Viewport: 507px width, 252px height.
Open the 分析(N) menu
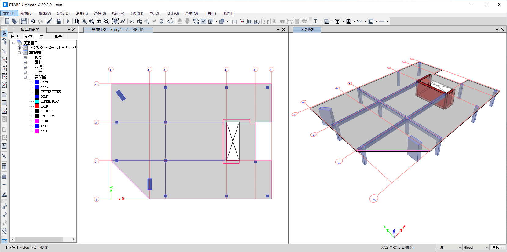pyautogui.click(x=137, y=13)
